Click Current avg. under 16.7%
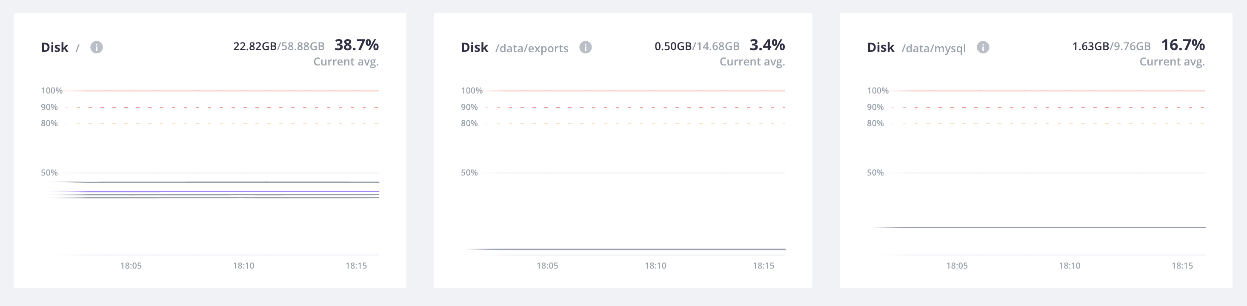The height and width of the screenshot is (306, 1247). pyautogui.click(x=1172, y=62)
